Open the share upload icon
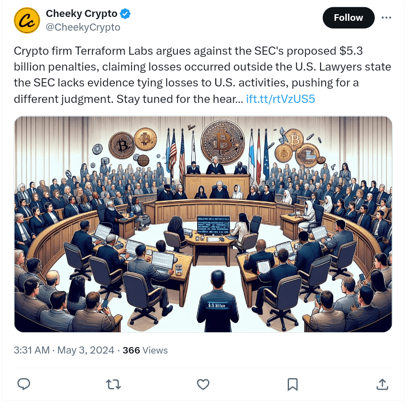The width and height of the screenshot is (419, 405). (382, 384)
